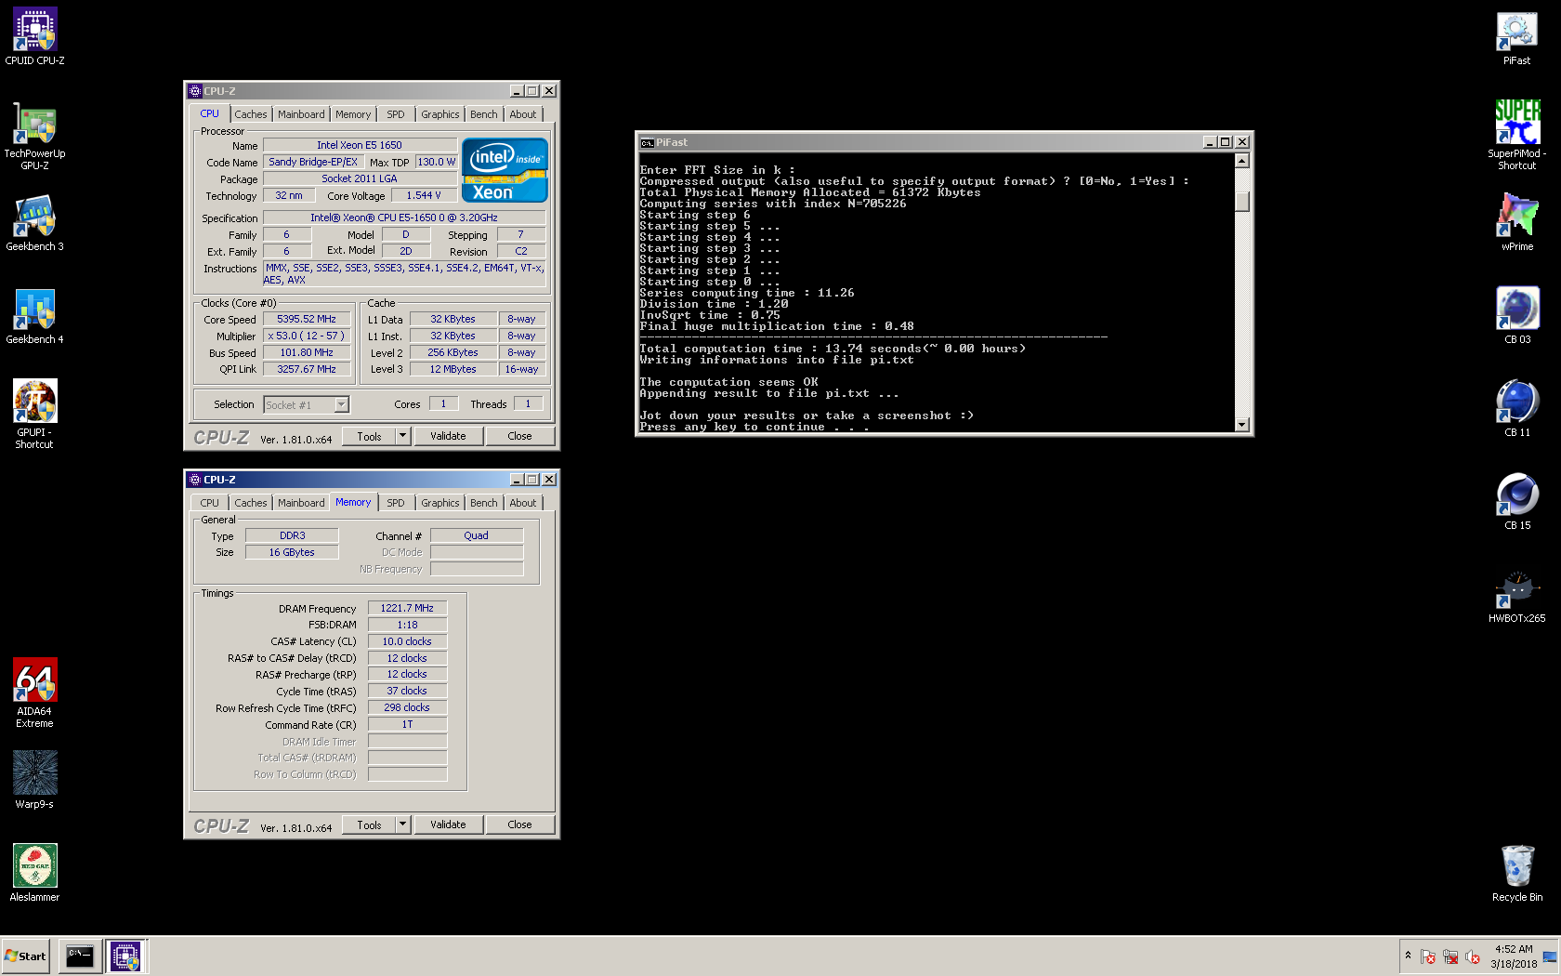
Task: Open Bench tab in bottom CPU-Z window
Action: (483, 503)
